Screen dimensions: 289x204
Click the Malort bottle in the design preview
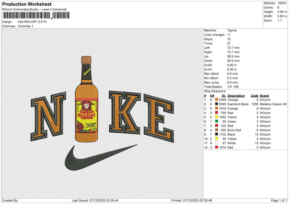(86, 99)
